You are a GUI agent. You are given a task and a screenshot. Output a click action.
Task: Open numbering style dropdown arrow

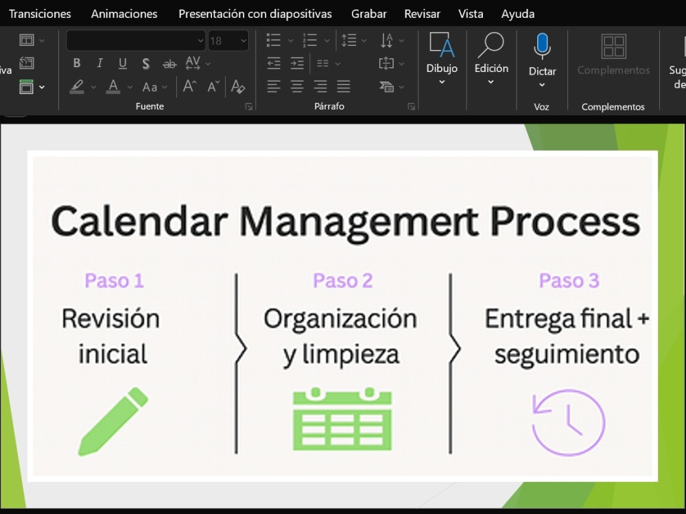(327, 40)
